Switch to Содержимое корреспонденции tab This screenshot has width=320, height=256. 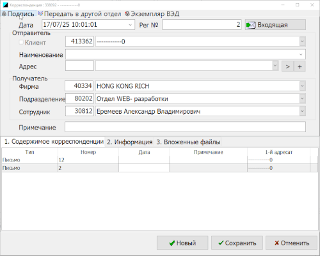54,142
